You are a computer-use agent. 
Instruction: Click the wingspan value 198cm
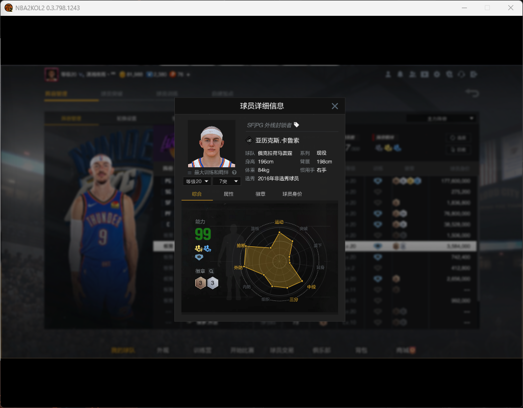(x=324, y=162)
